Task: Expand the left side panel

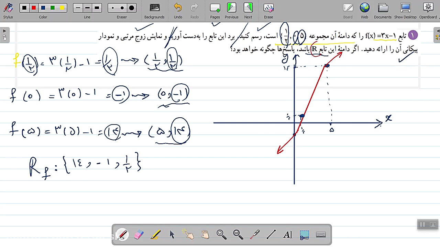Action: 4,35
